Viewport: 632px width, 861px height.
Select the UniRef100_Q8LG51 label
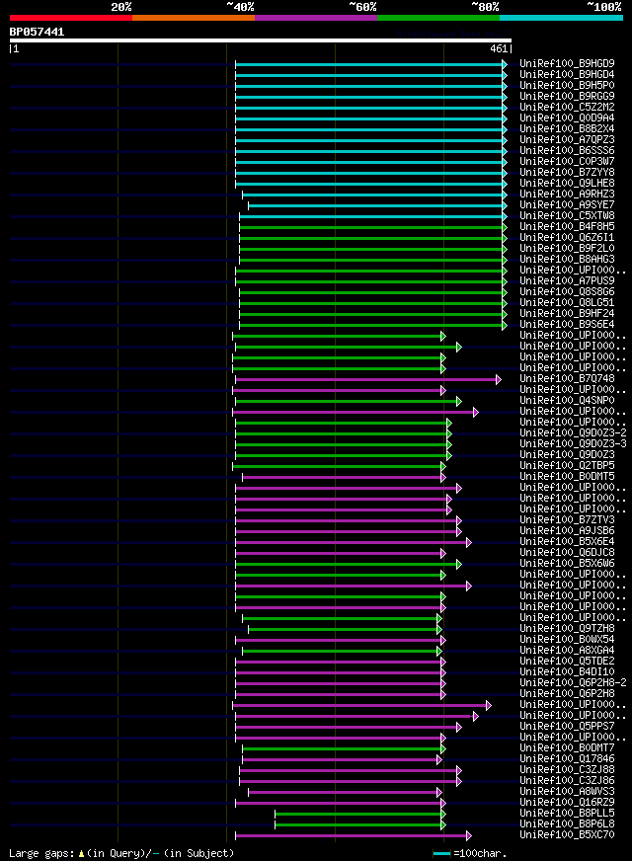(567, 303)
